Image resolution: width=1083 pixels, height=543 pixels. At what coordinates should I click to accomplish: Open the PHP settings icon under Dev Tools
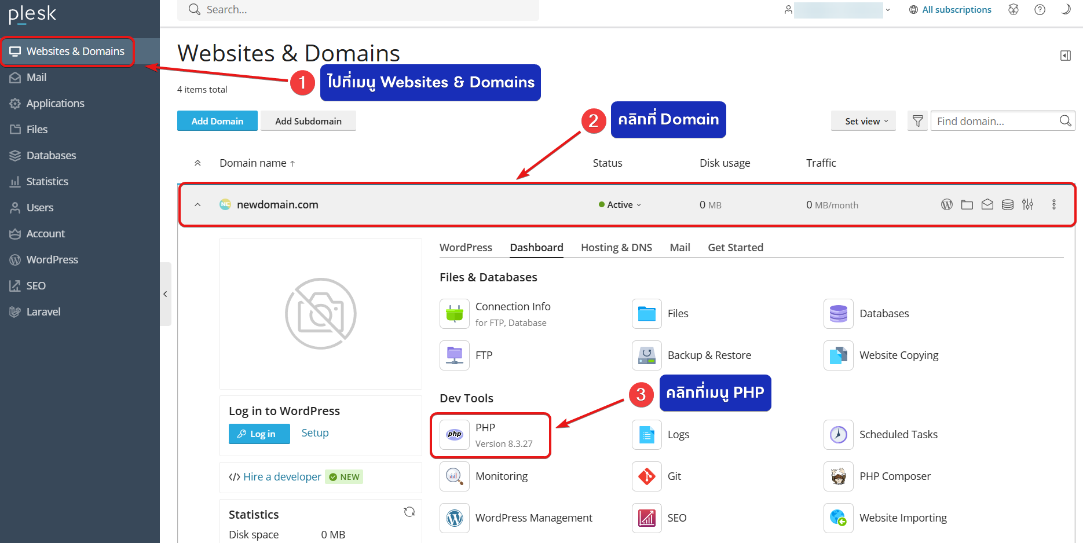click(x=455, y=435)
